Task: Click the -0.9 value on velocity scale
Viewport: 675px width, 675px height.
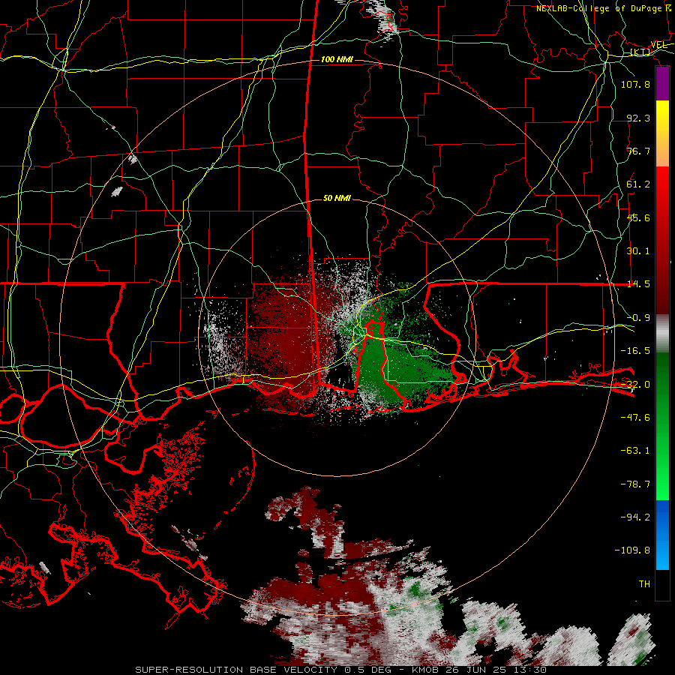Action: [638, 318]
